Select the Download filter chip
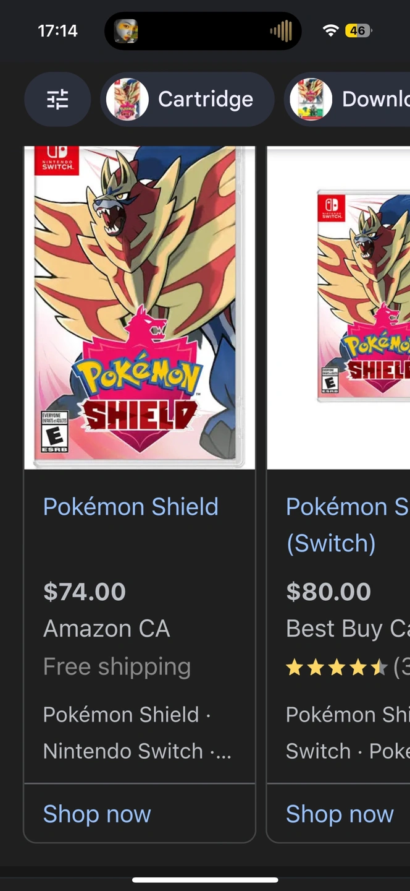The image size is (410, 891). pos(347,99)
